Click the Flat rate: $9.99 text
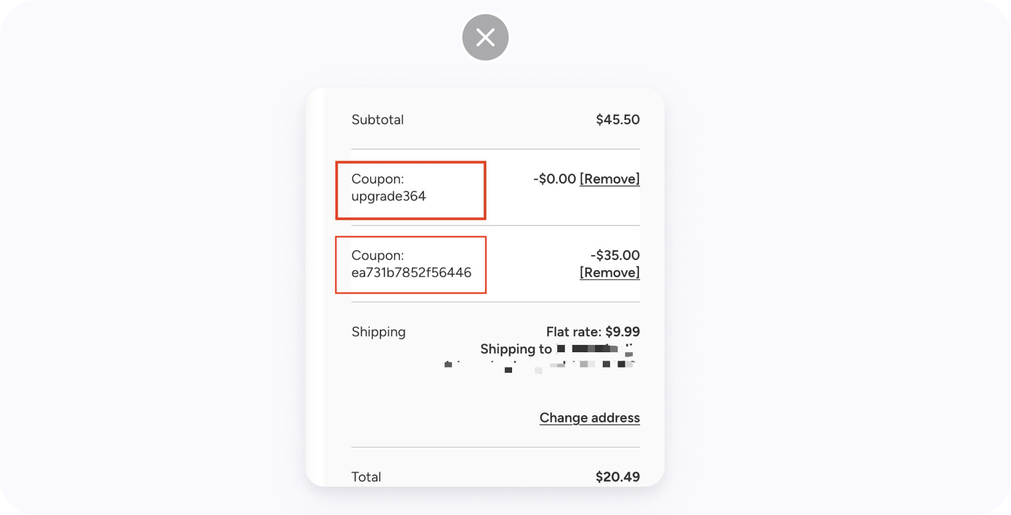The image size is (1011, 515). [x=592, y=332]
